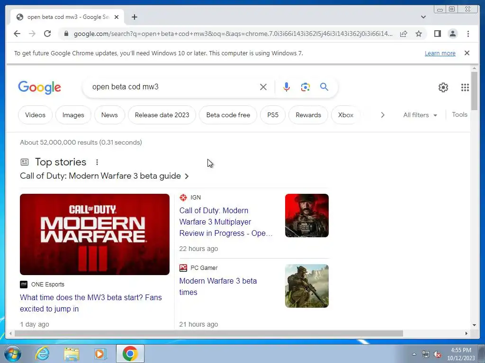Select the PS5 filter chip
485x363 pixels.
pyautogui.click(x=273, y=115)
